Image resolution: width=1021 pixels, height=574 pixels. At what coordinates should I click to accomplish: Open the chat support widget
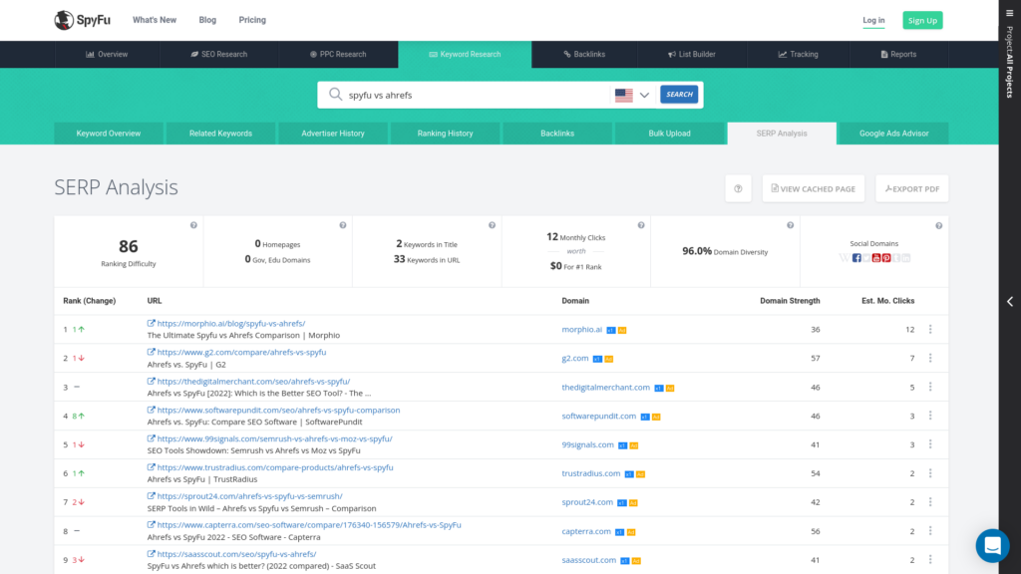[992, 545]
